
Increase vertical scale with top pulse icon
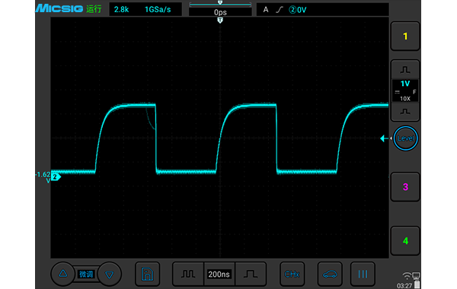(405, 69)
